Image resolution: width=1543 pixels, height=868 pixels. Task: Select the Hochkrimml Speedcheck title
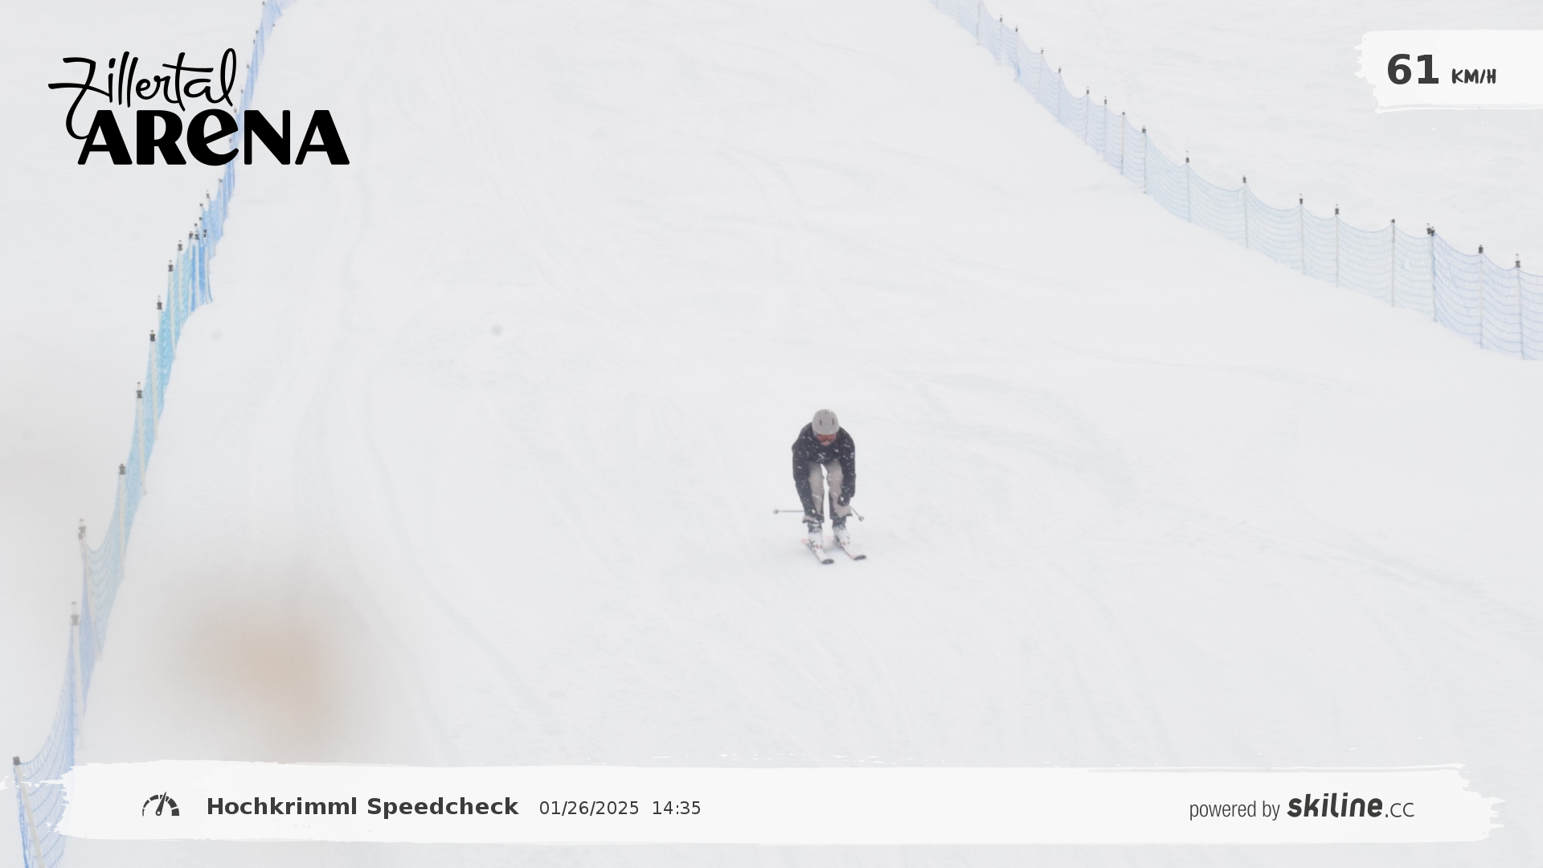[x=362, y=807]
